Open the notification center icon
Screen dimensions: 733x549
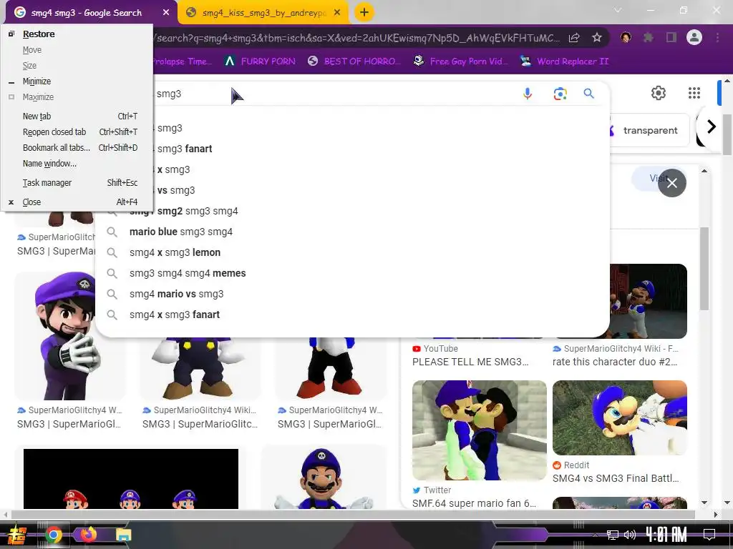(x=709, y=535)
